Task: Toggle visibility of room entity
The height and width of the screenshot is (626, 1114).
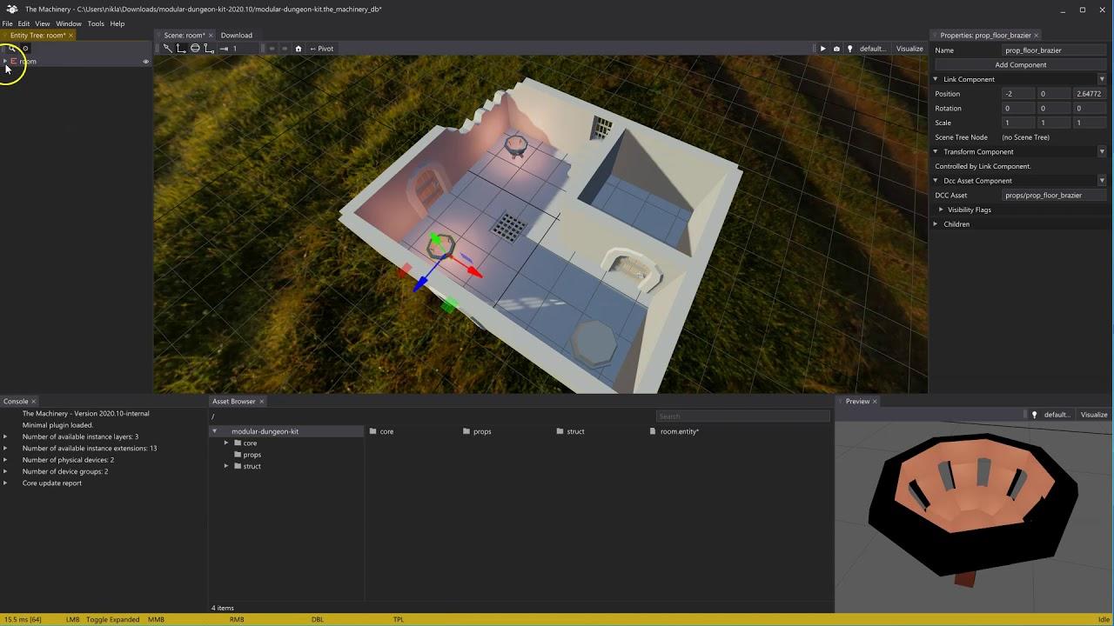Action: pos(145,62)
